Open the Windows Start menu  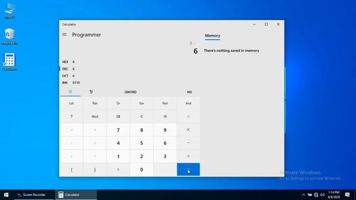(6, 195)
